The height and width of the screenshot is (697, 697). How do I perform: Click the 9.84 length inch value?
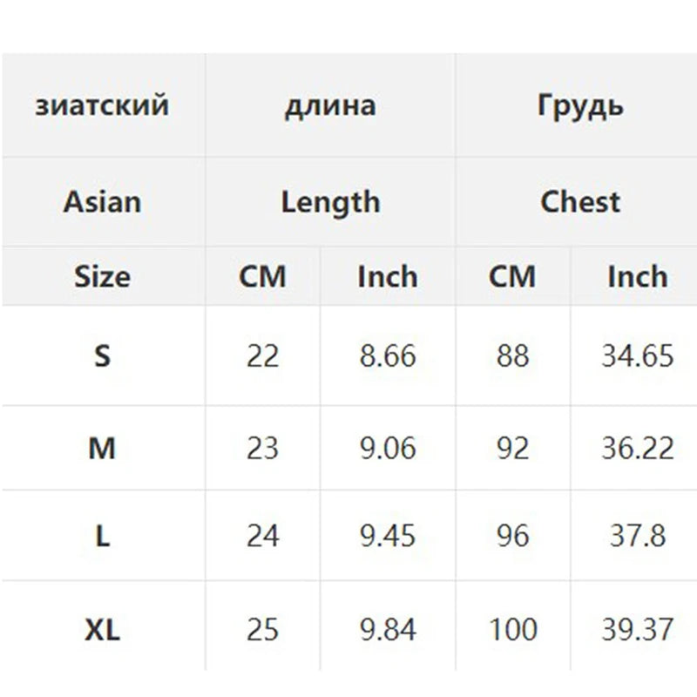tap(388, 627)
